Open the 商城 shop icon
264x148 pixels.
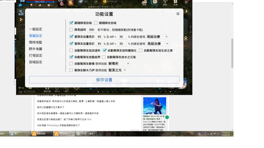pyautogui.click(x=144, y=3)
